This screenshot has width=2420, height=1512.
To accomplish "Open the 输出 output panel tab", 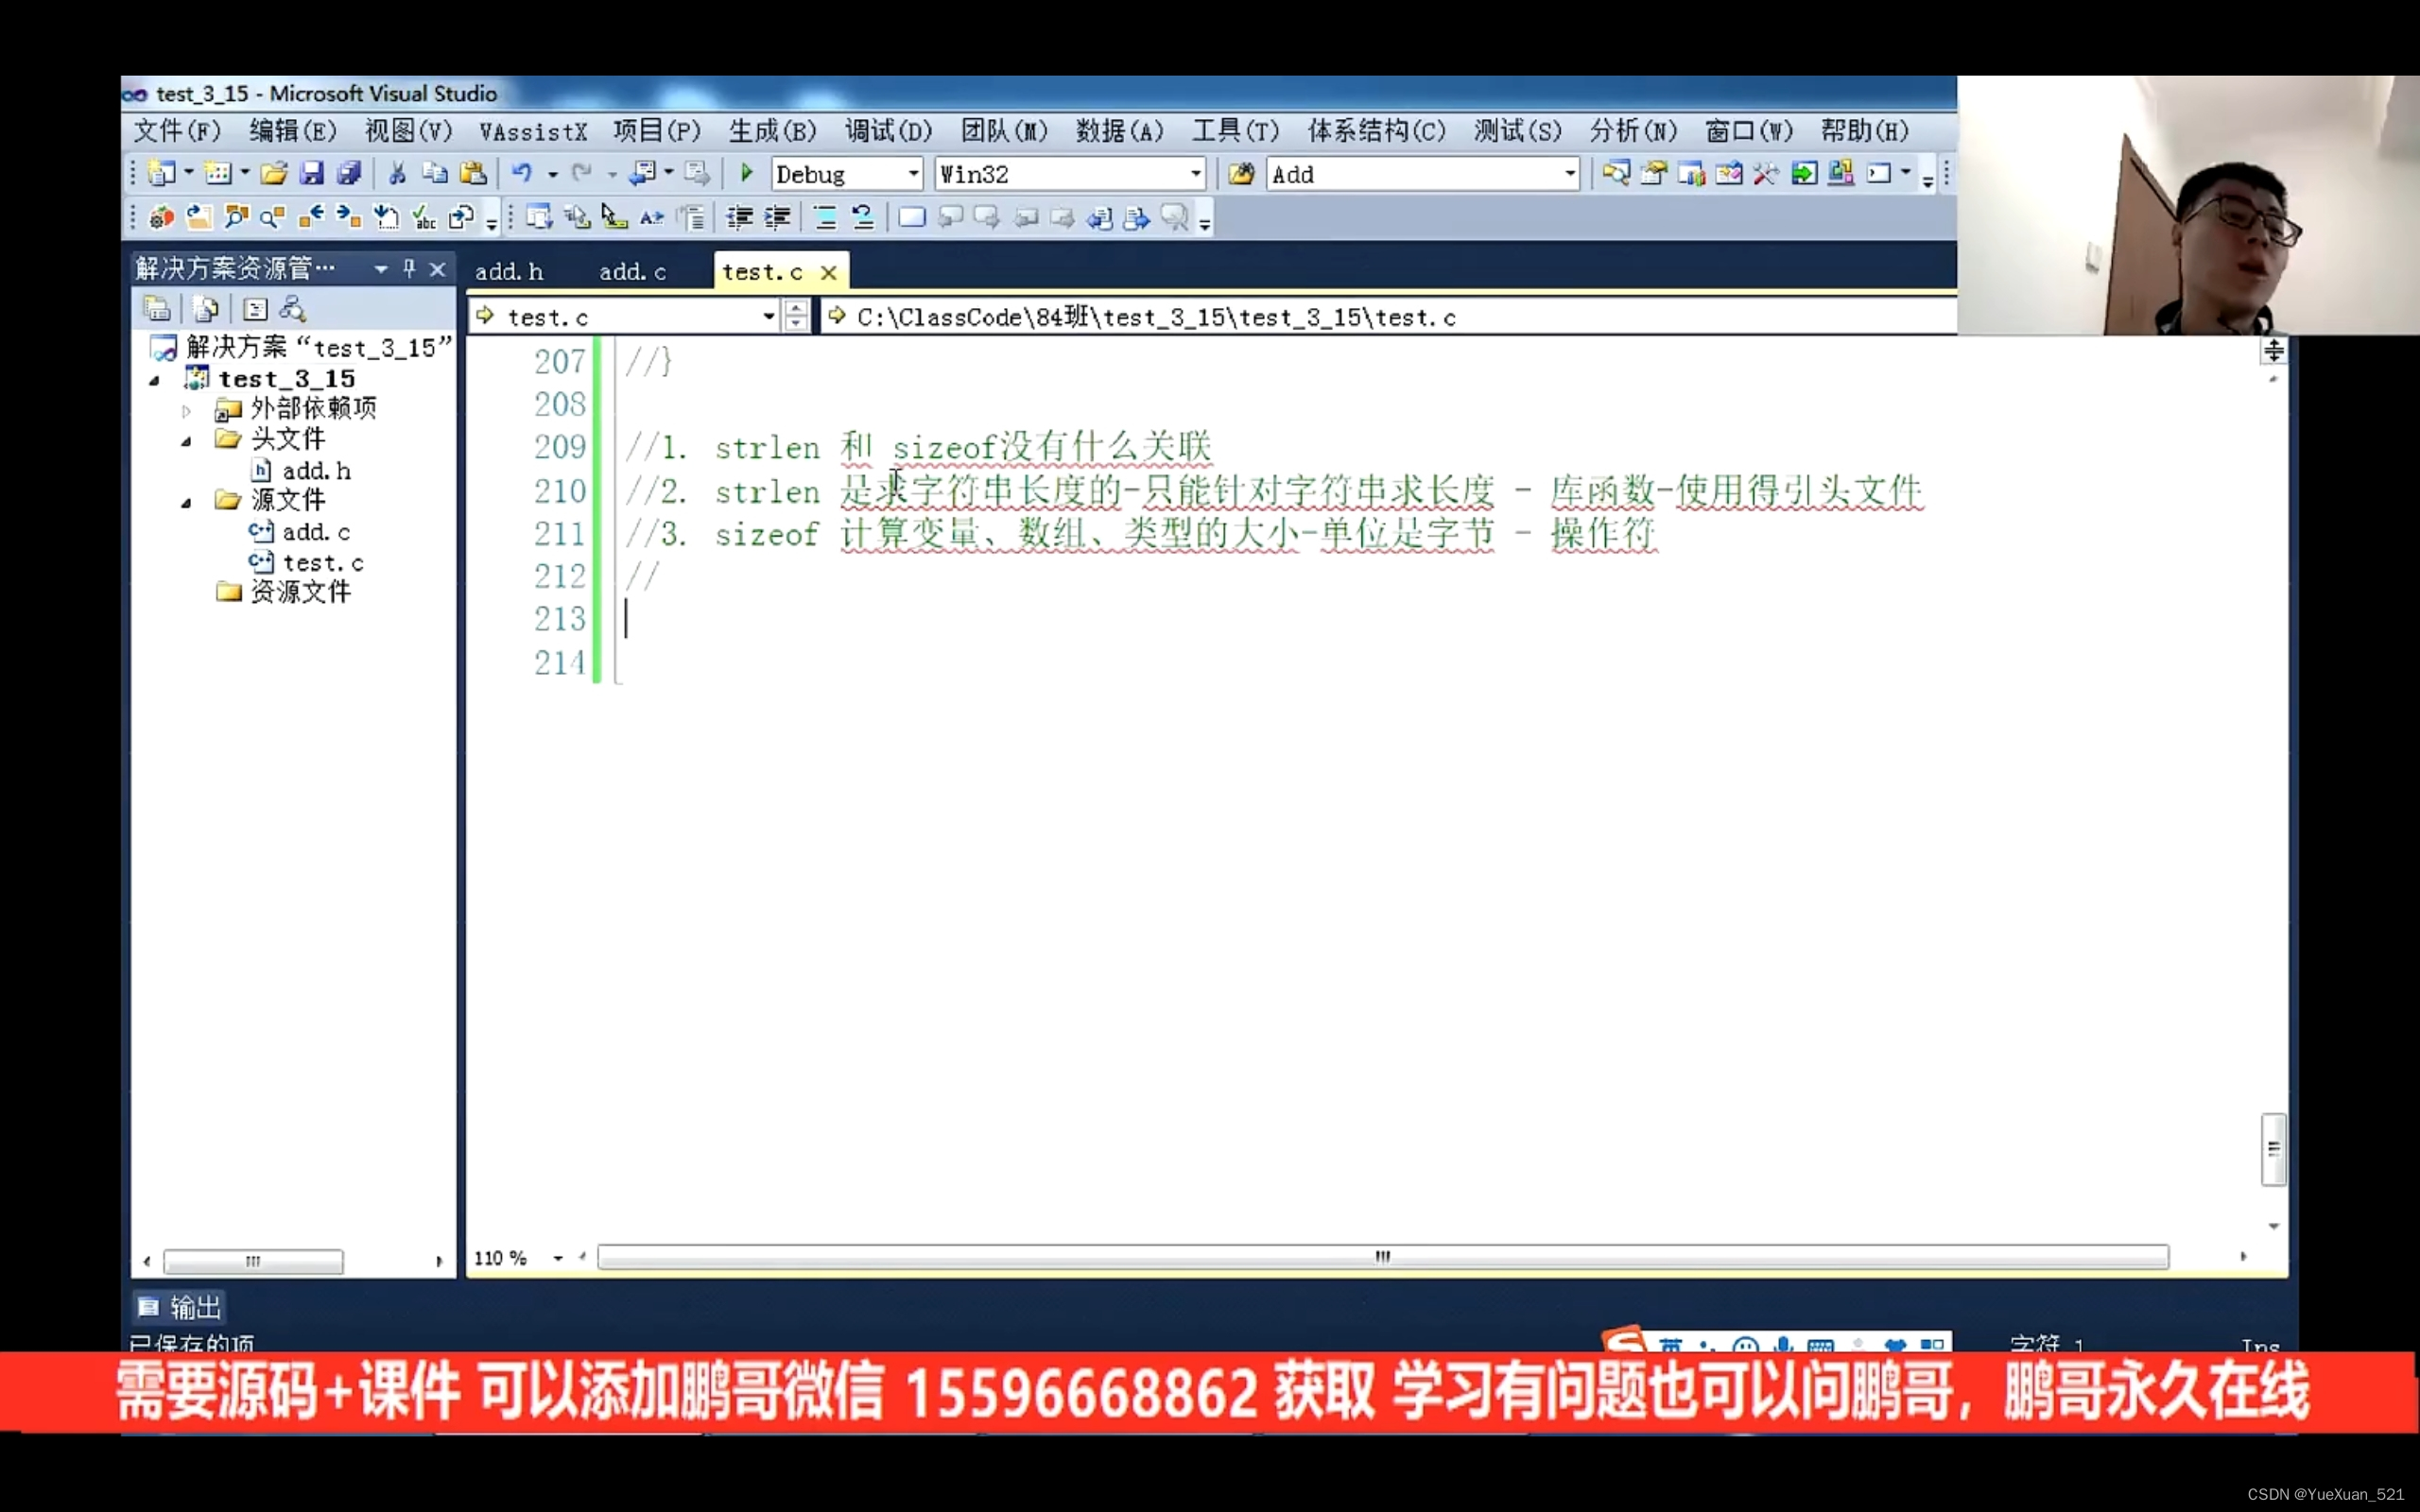I will pyautogui.click(x=181, y=1307).
